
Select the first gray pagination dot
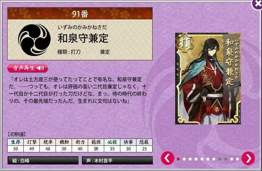[x=220, y=159]
